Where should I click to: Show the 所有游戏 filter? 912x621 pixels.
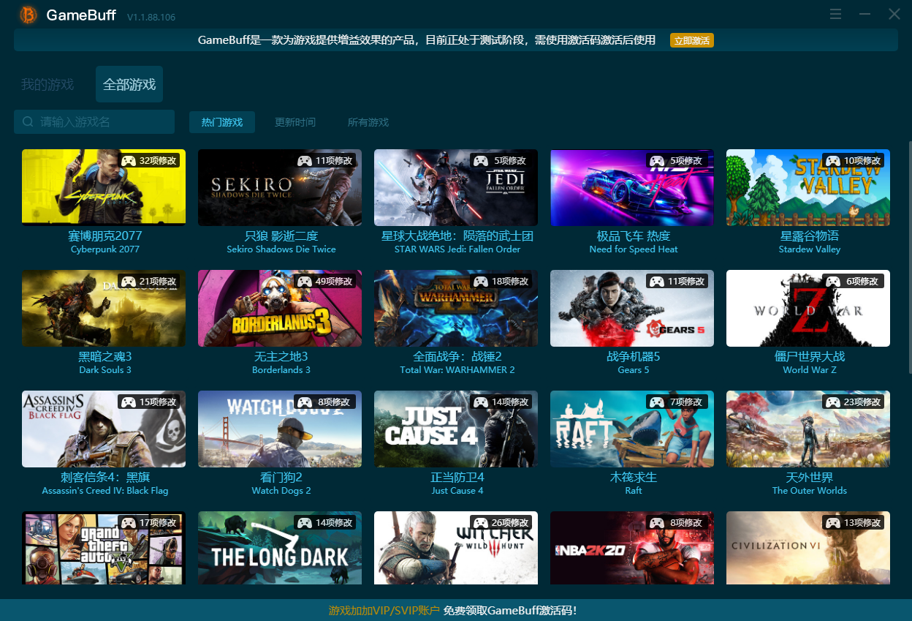coord(368,122)
